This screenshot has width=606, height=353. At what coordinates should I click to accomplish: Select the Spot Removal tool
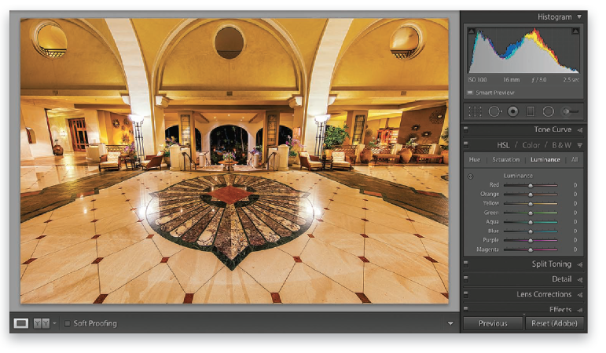(x=494, y=111)
